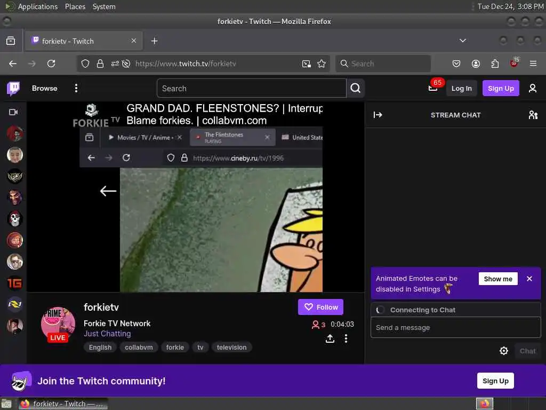Open the skull avatar channel in sidebar
This screenshot has height=410, width=546.
click(x=14, y=219)
